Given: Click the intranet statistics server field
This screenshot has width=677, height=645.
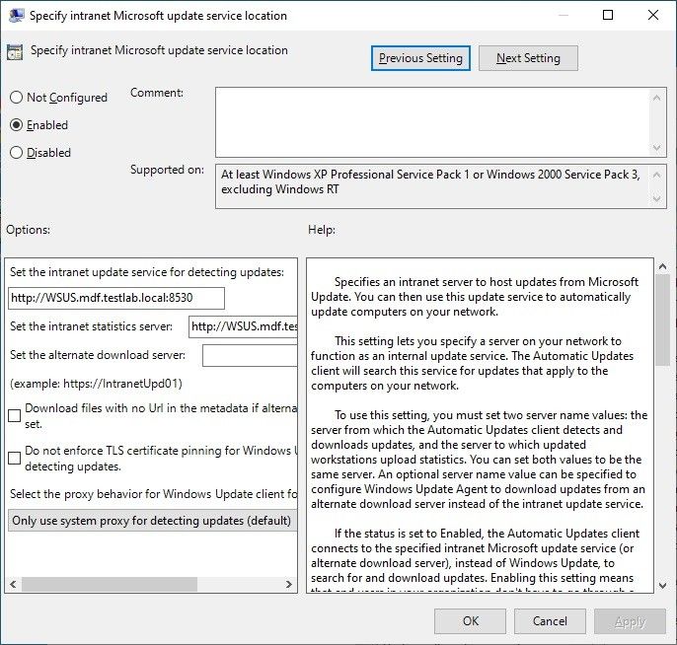Looking at the screenshot, I should coord(243,326).
